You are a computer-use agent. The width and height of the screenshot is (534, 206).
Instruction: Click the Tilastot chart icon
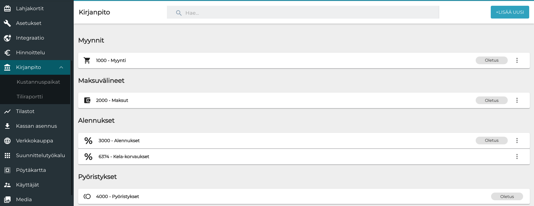(x=7, y=111)
